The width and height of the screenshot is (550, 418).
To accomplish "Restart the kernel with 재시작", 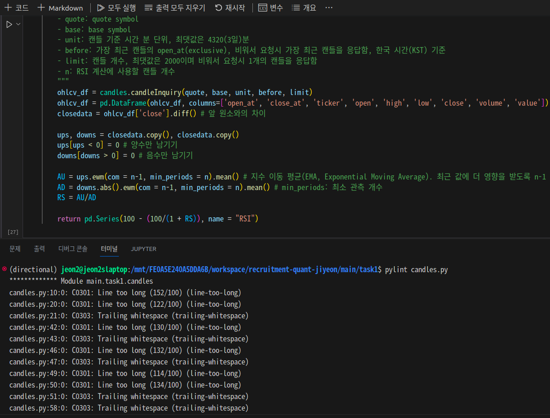I will tap(230, 8).
